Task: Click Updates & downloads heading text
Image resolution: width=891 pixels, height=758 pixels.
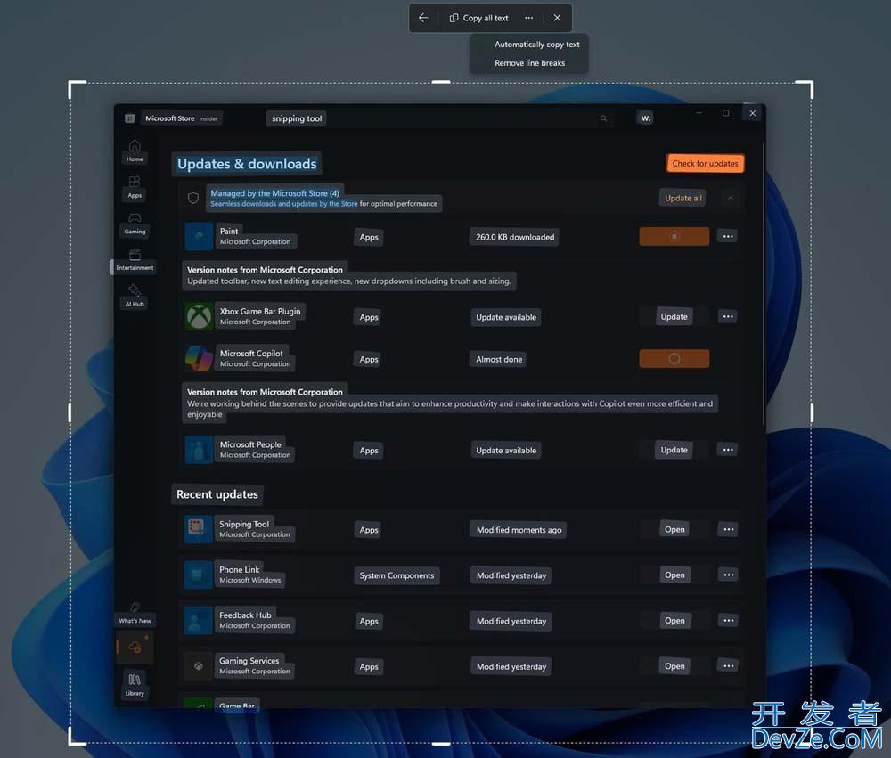Action: pos(247,164)
